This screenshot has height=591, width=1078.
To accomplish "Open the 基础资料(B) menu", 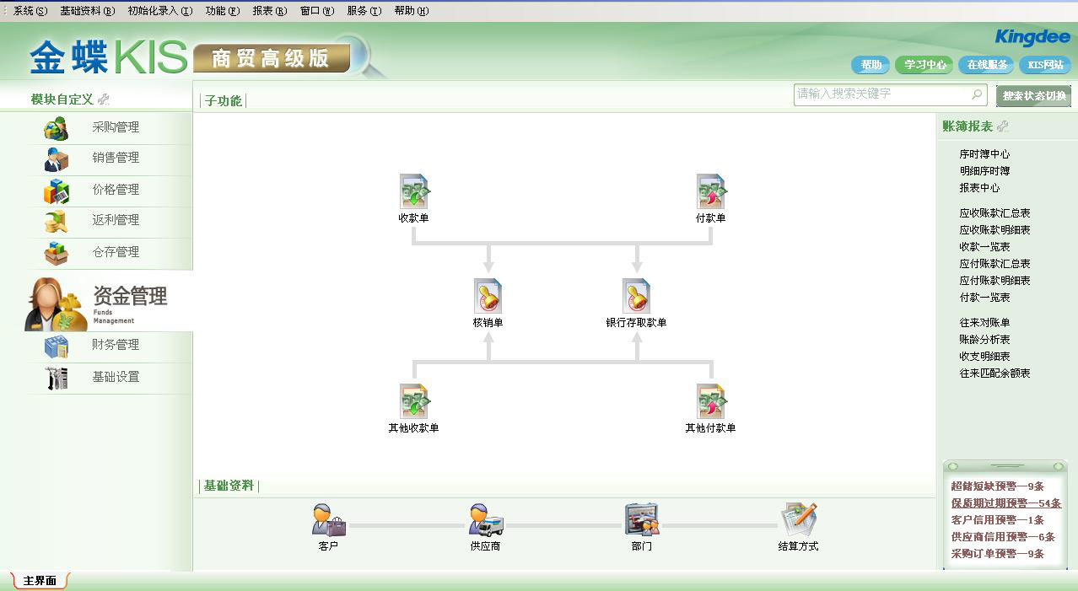I will 87,11.
